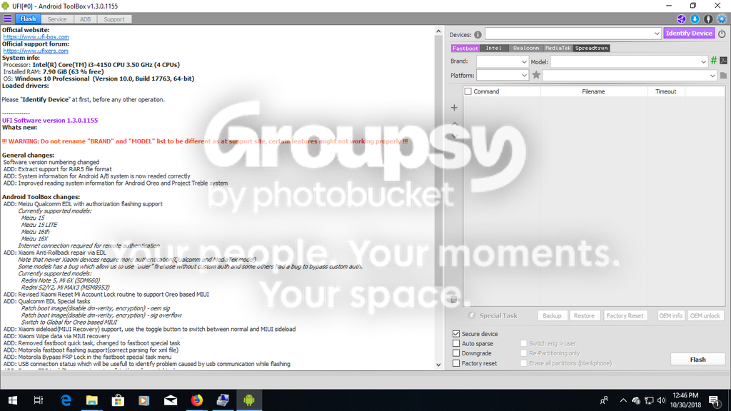Click the taskbar clock showing 12:46 PM
Image resolution: width=731 pixels, height=411 pixels.
[686, 400]
